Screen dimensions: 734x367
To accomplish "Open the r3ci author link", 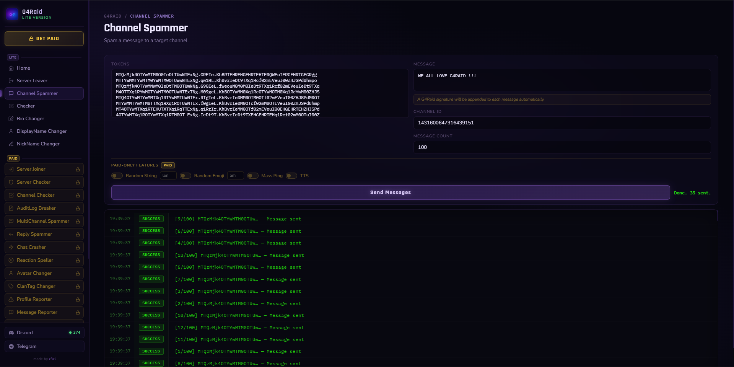I will coord(52,359).
